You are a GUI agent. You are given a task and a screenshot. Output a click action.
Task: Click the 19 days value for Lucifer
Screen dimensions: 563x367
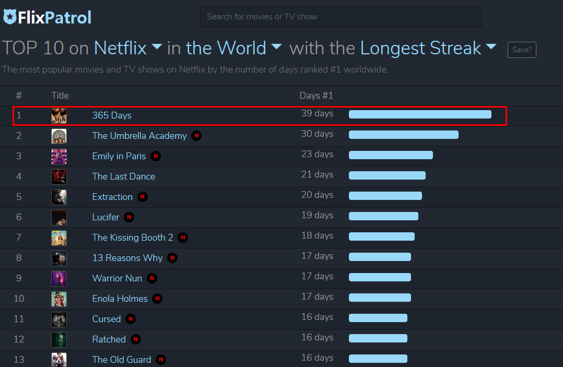click(x=317, y=215)
